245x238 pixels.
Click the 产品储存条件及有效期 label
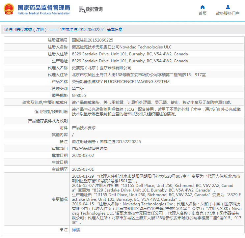tap(48, 121)
